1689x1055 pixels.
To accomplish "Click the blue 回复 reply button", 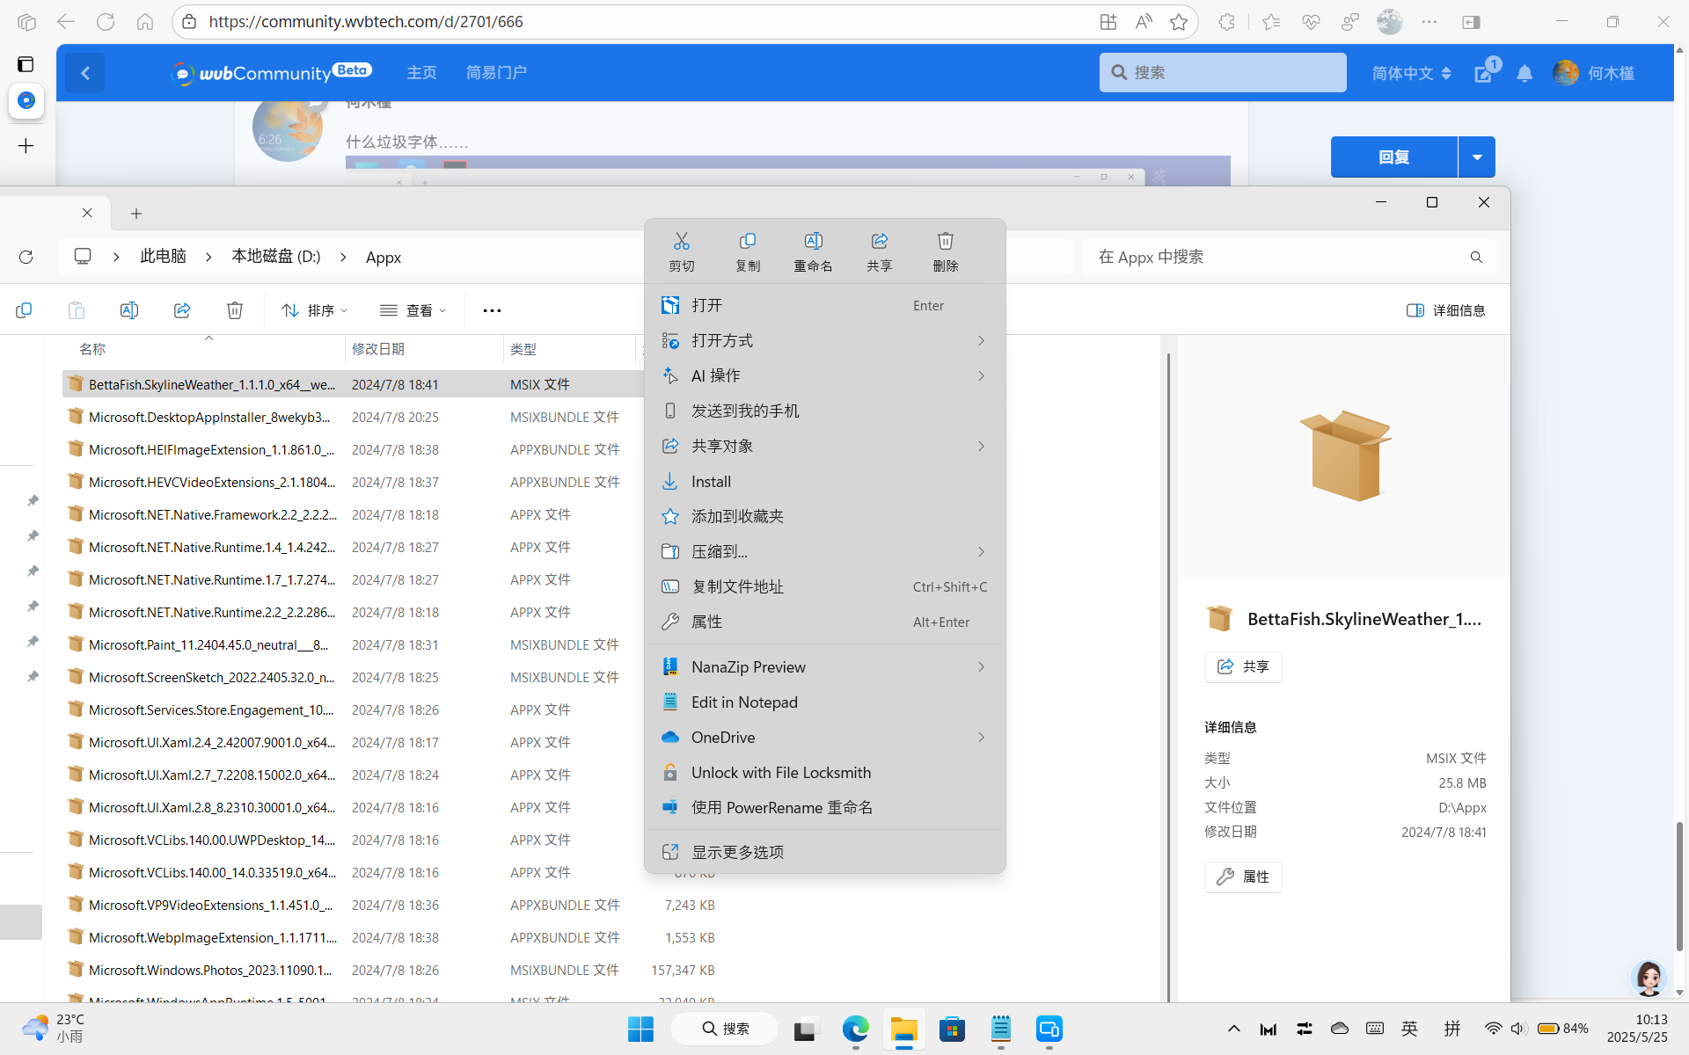I will (1393, 157).
